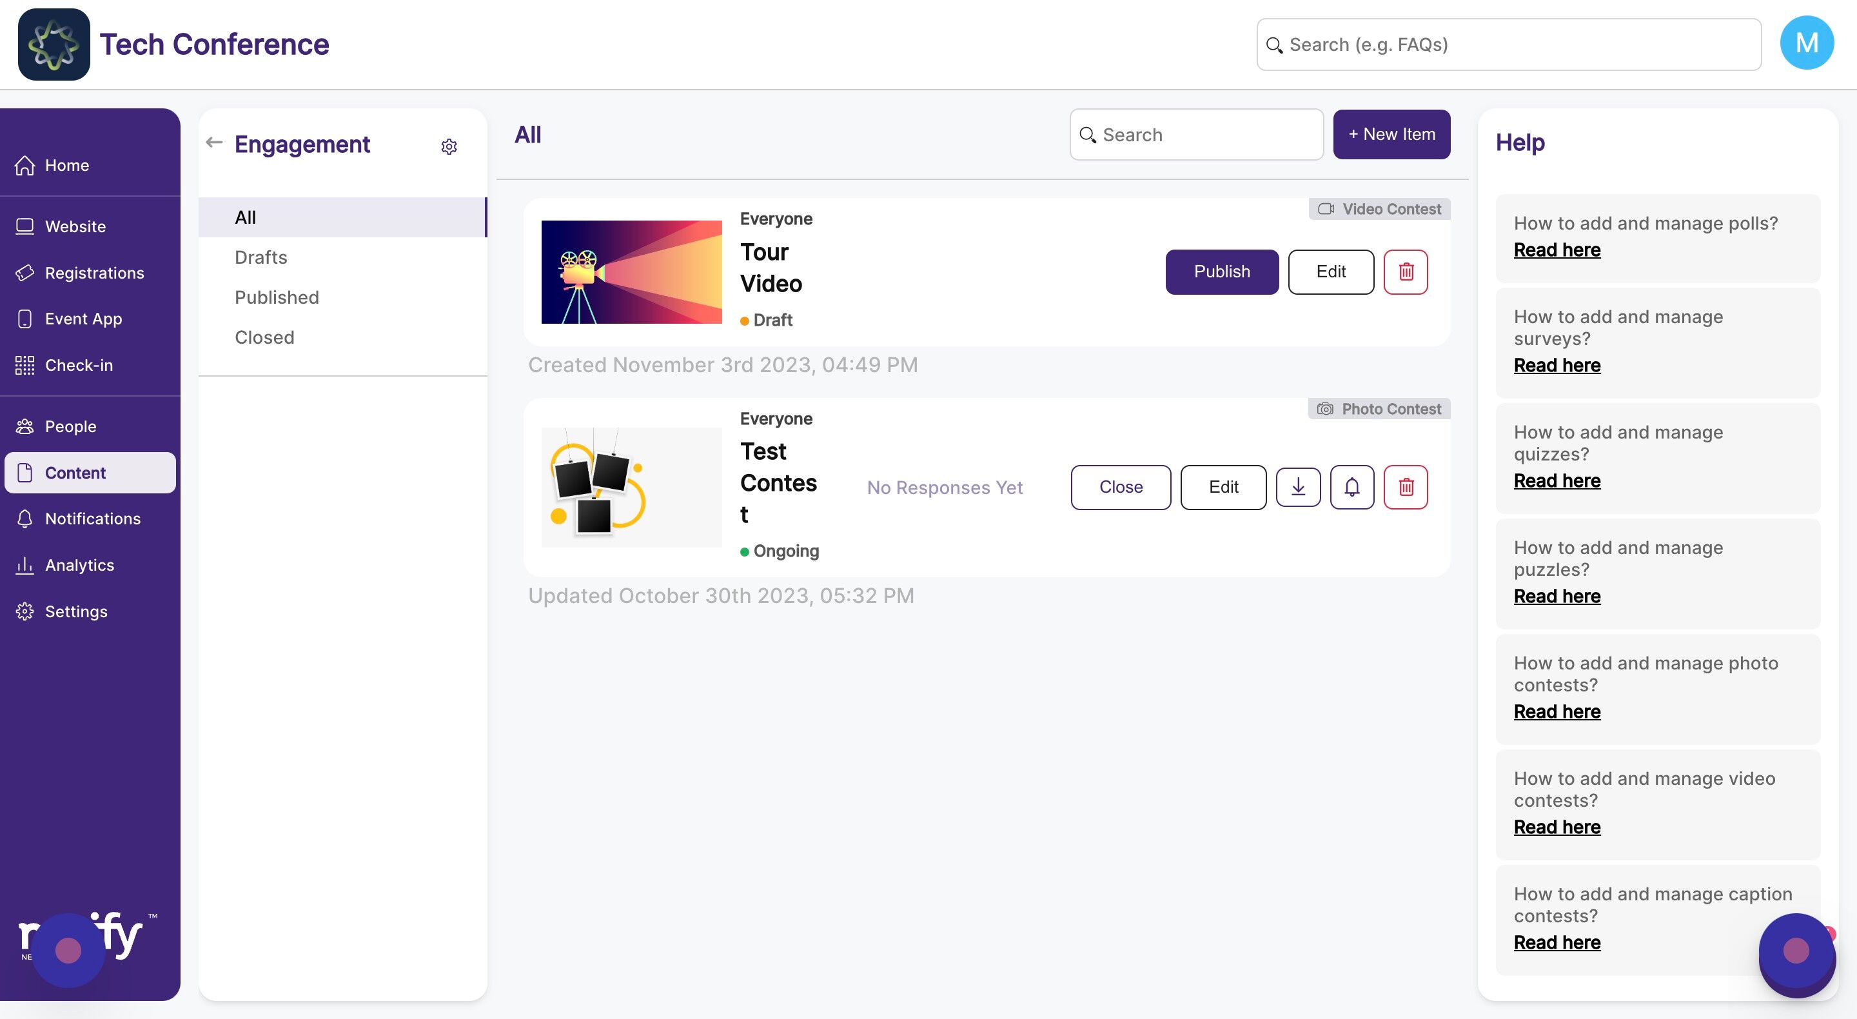Open Analytics in the sidebar
This screenshot has width=1857, height=1019.
(x=79, y=565)
